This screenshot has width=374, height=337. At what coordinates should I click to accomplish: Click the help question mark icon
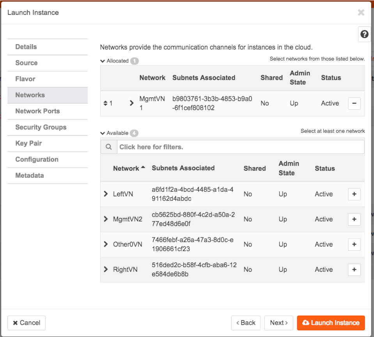point(363,34)
